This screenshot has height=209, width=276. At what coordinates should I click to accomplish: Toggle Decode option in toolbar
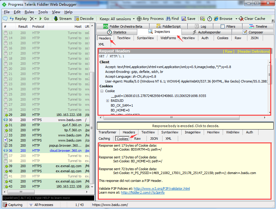click(x=84, y=19)
